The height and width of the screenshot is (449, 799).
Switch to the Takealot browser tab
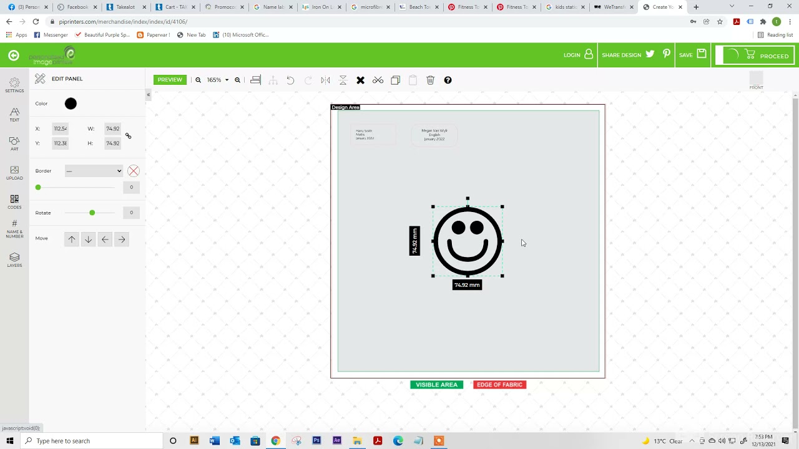click(x=125, y=7)
